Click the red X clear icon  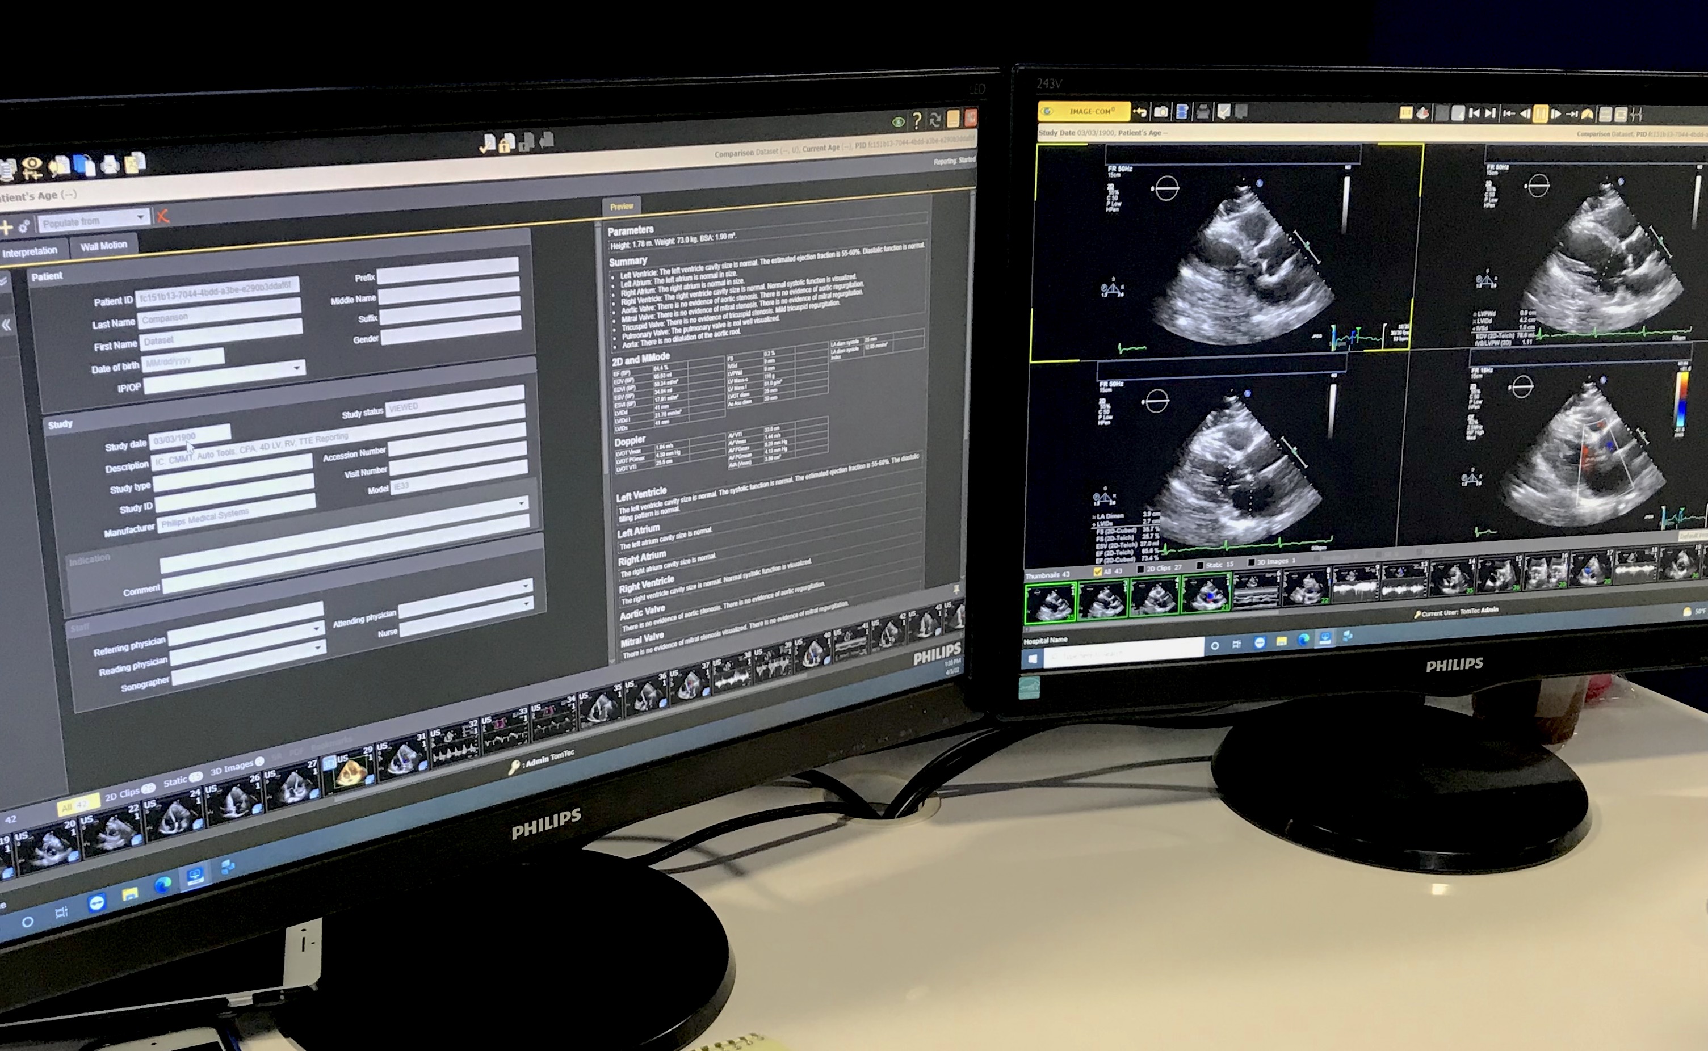(163, 216)
